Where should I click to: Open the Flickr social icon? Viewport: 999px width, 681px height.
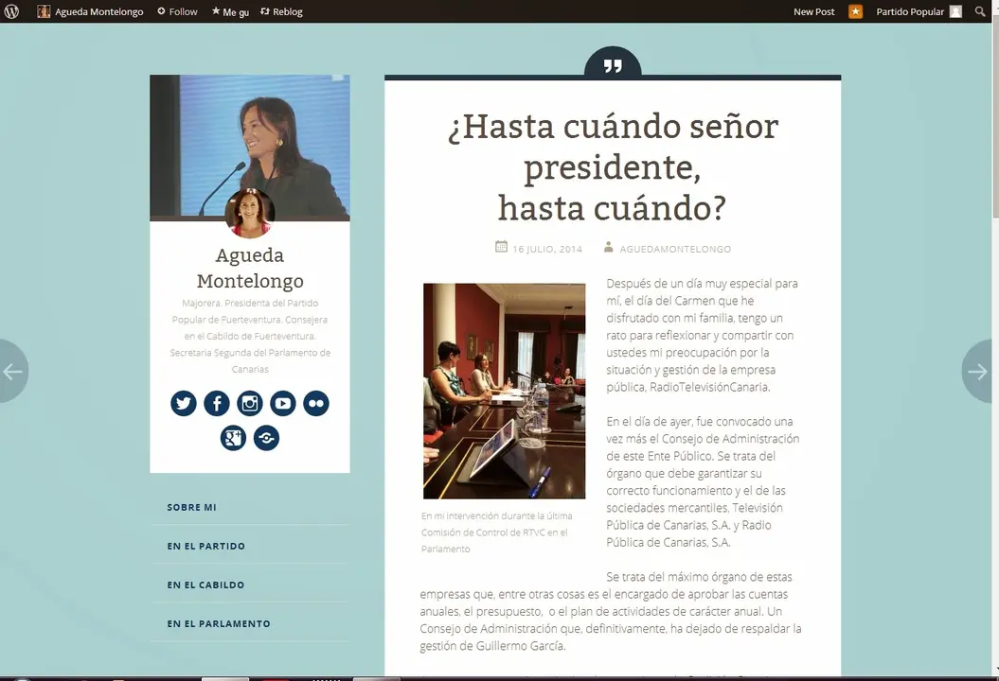(316, 404)
